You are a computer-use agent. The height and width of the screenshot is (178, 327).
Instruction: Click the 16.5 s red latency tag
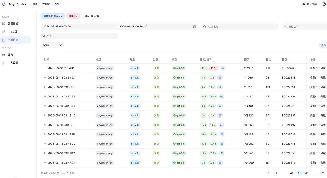click(214, 68)
